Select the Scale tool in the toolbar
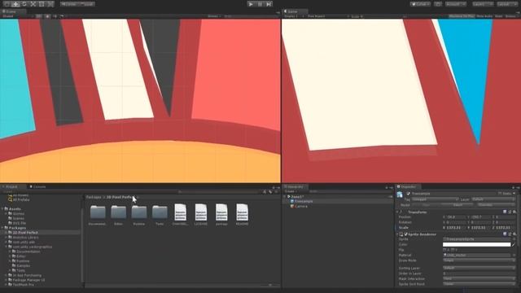521x293 pixels. click(33, 4)
